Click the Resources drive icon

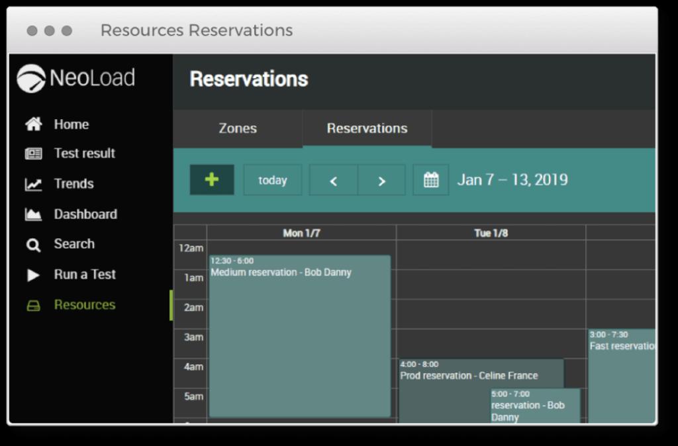coord(33,306)
